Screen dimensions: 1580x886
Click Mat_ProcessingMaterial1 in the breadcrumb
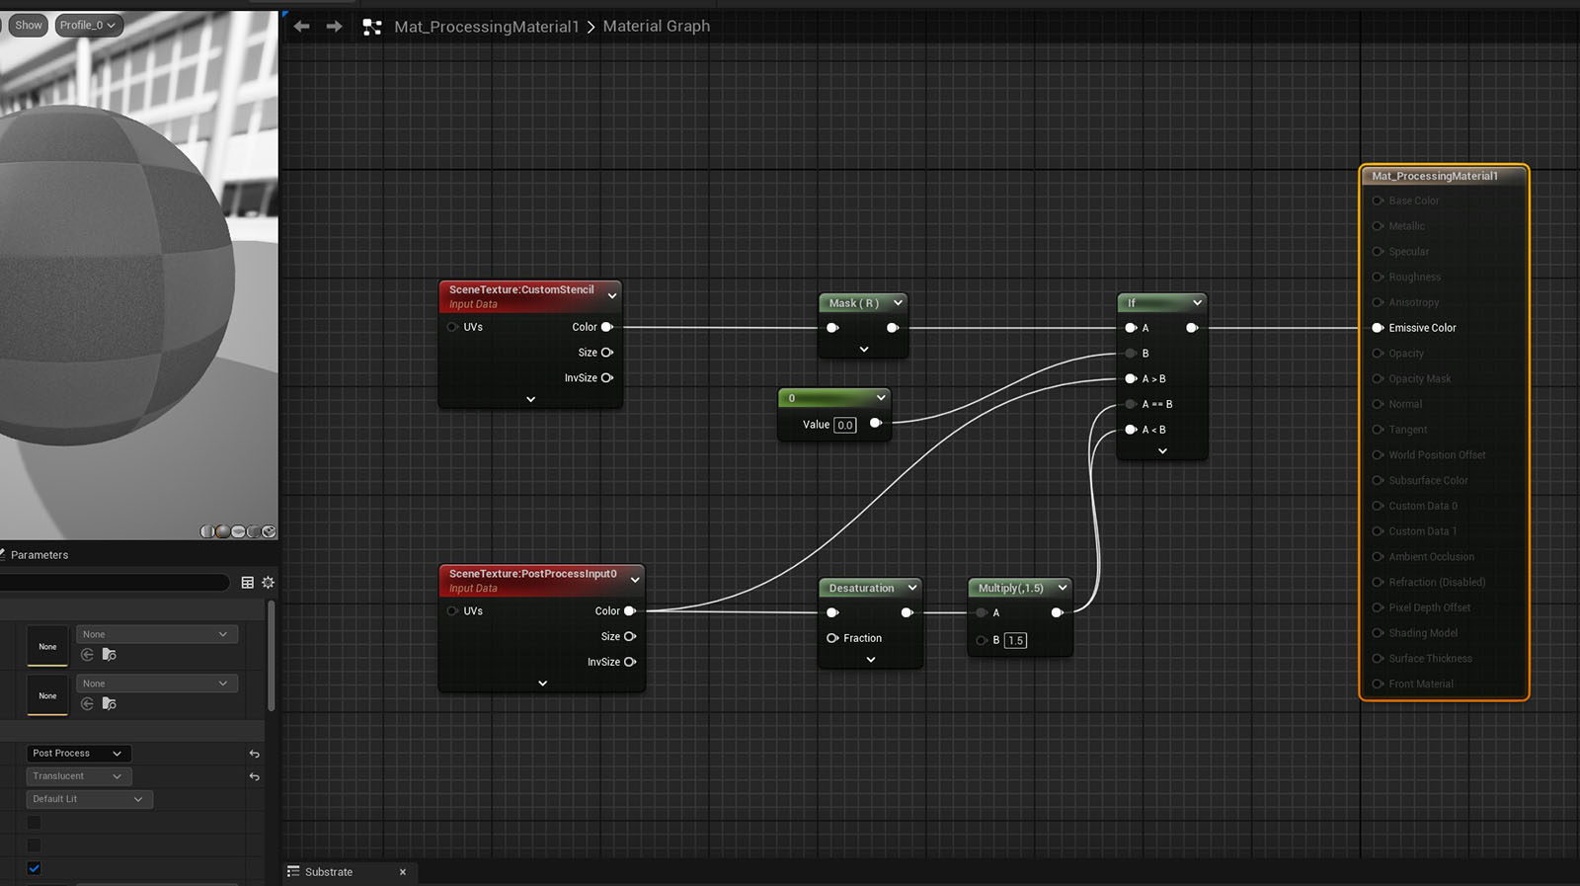coord(486,27)
